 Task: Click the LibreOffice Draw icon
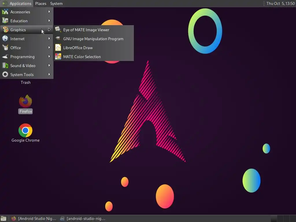coord(58,48)
